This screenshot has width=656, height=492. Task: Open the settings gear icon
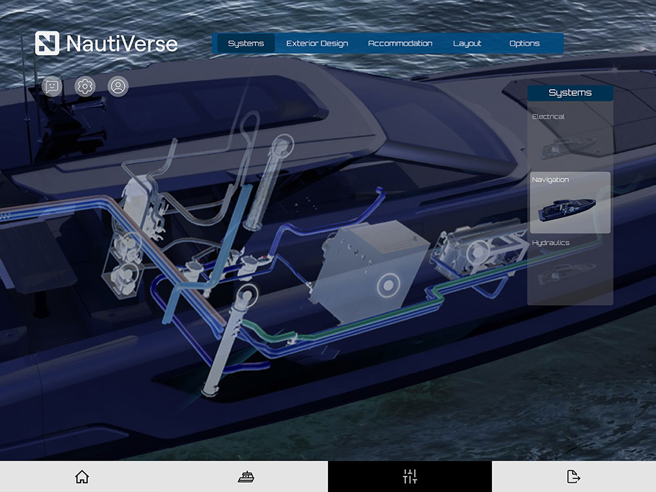click(x=85, y=87)
